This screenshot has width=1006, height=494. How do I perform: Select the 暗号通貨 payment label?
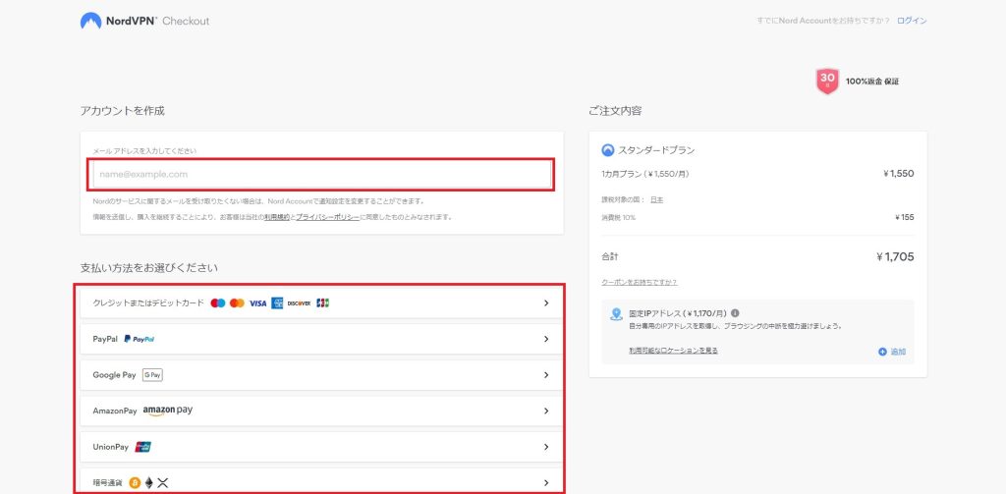[108, 482]
